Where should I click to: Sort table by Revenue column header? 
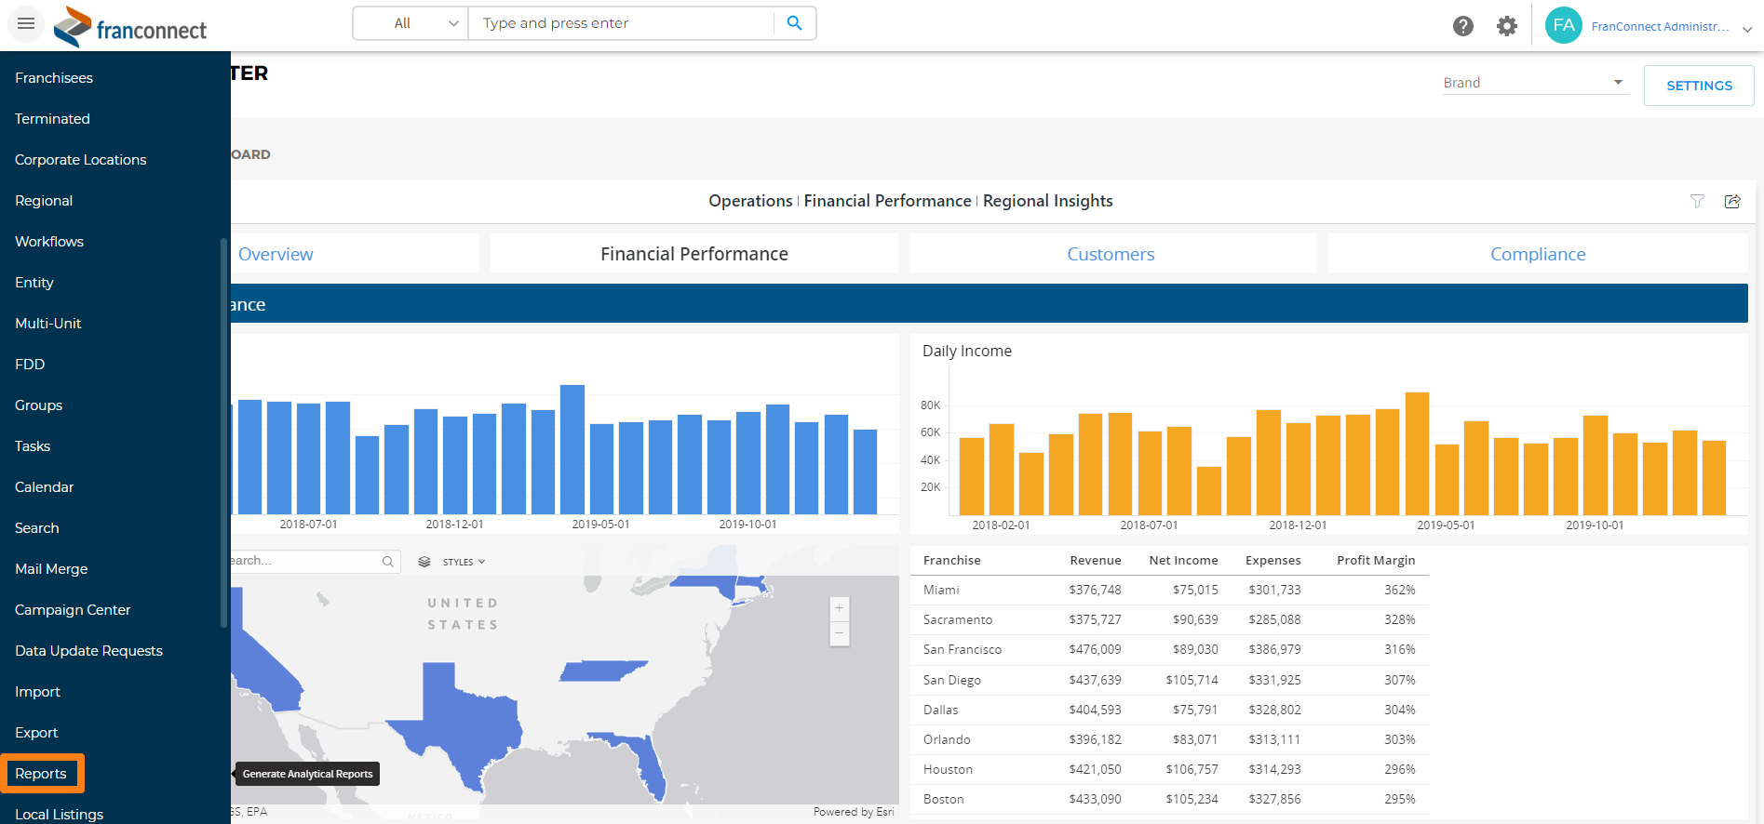(1095, 560)
